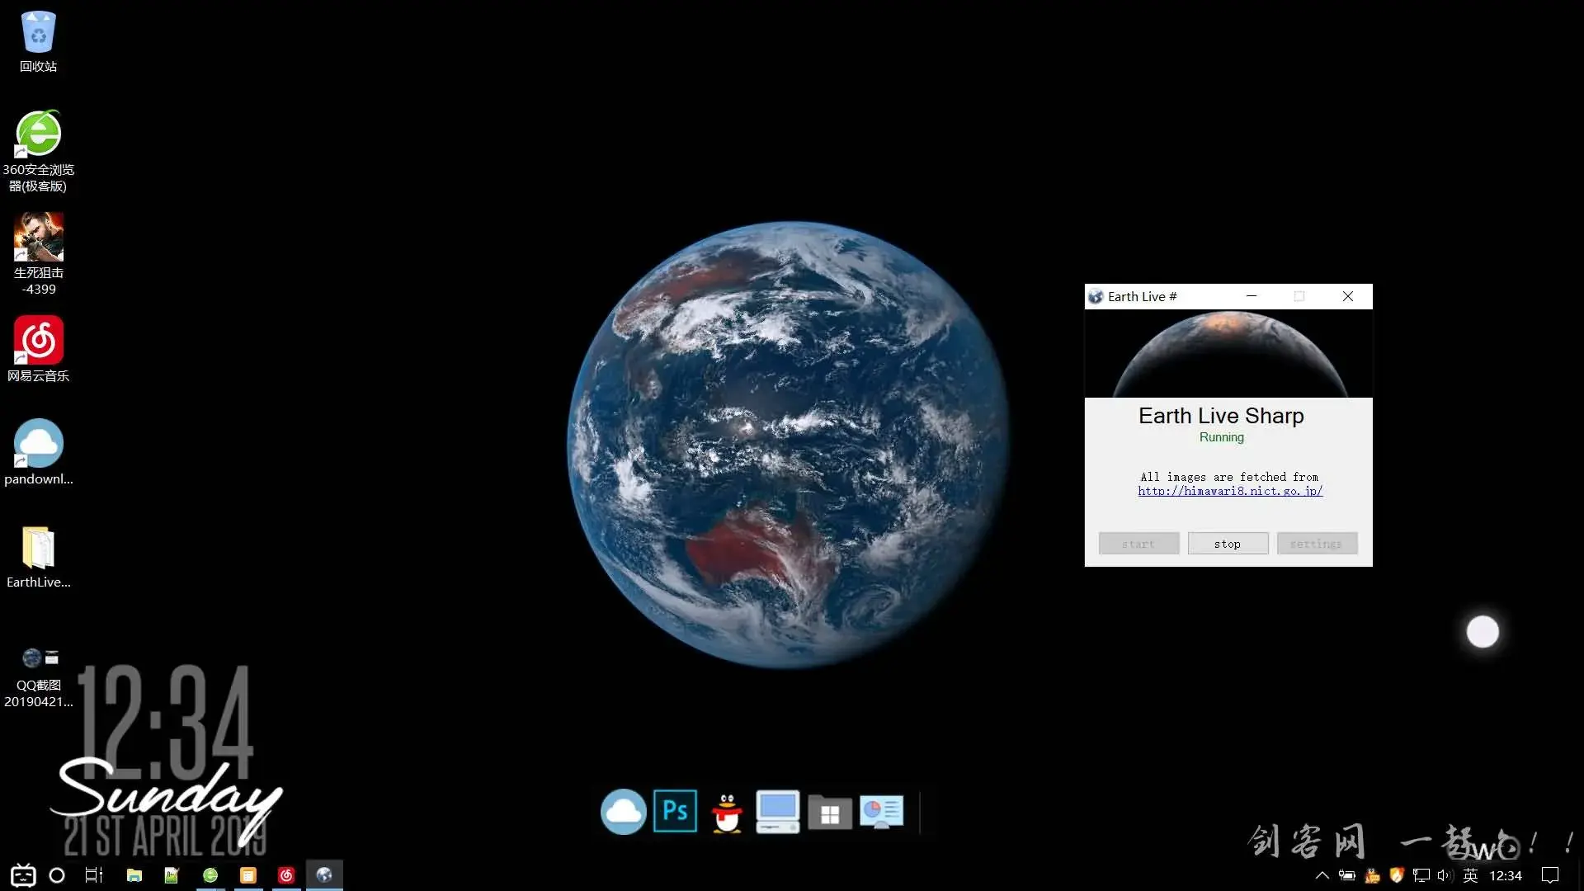Select the pandownload desktop shortcut
Viewport: 1584px width, 891px height.
tap(38, 452)
